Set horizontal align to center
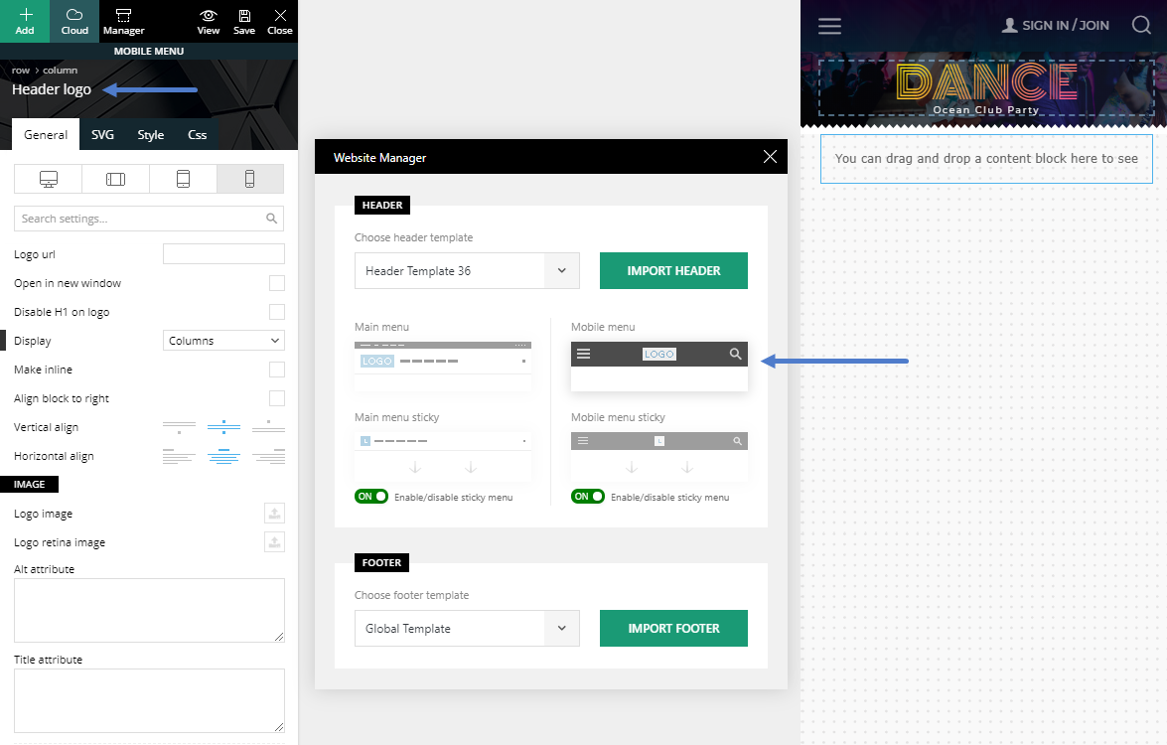This screenshot has width=1167, height=745. coord(223,456)
